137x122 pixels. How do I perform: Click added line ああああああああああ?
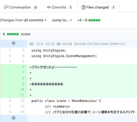point(46,84)
